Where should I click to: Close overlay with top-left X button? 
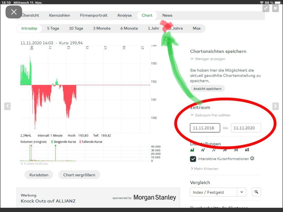14,12
